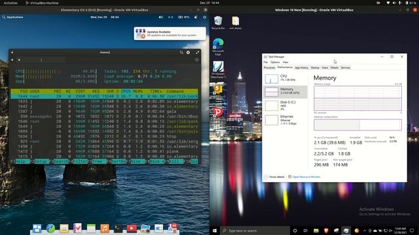The height and width of the screenshot is (235, 419).
Task: Switch to the Users tab
Action: click(x=325, y=68)
